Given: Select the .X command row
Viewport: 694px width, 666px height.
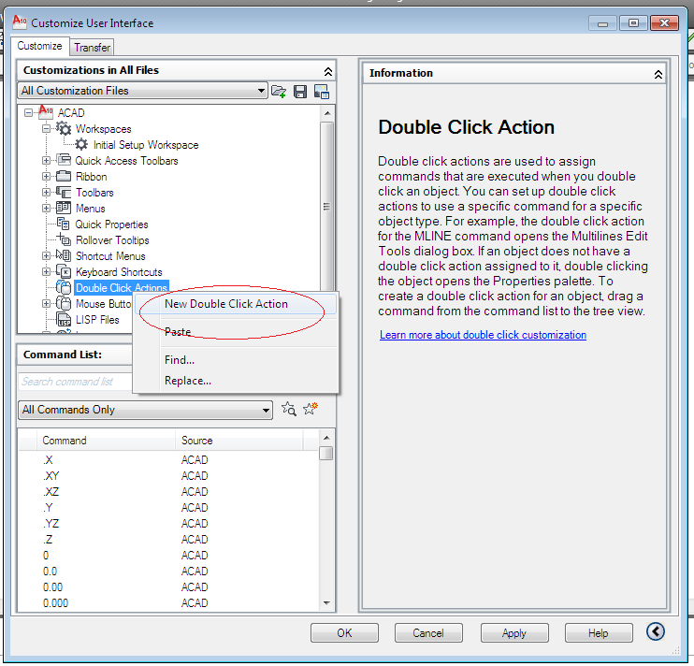Looking at the screenshot, I should point(168,460).
